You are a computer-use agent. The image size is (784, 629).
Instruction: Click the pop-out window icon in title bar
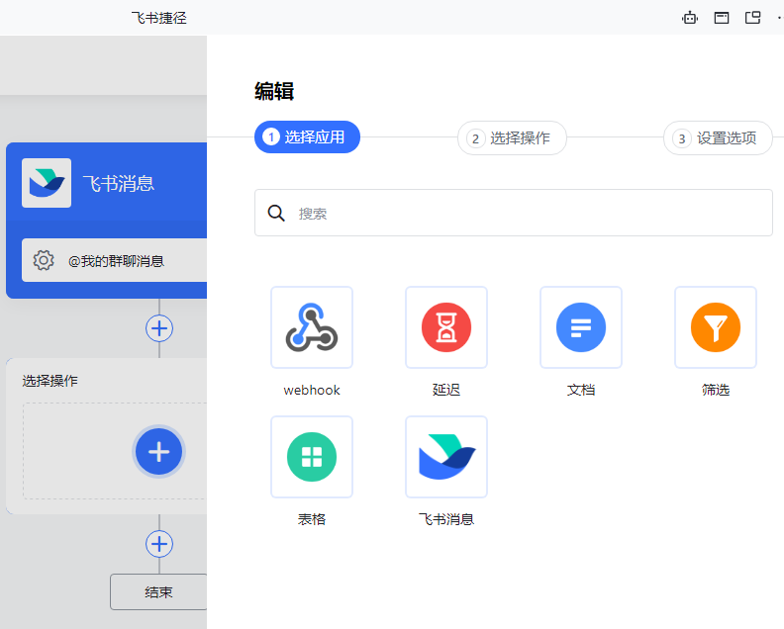coord(752,18)
